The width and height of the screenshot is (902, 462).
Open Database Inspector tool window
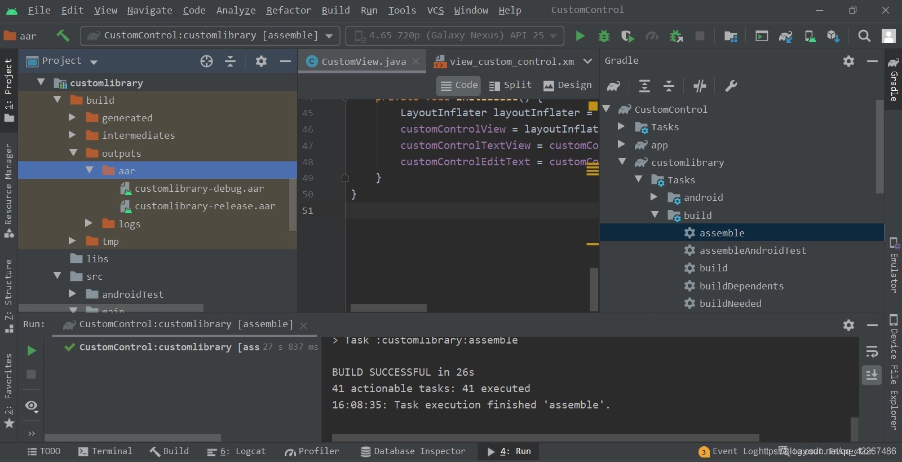click(x=413, y=451)
